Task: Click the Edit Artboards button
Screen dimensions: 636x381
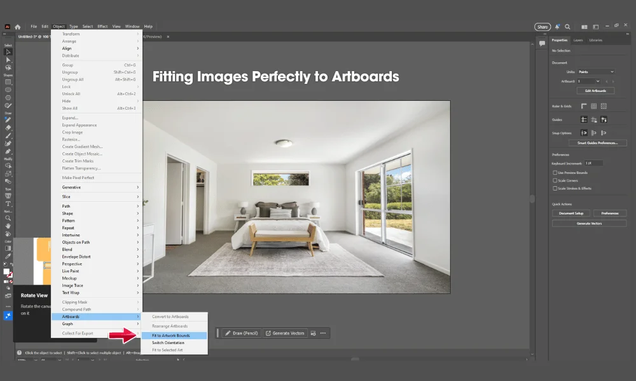Action: 595,90
